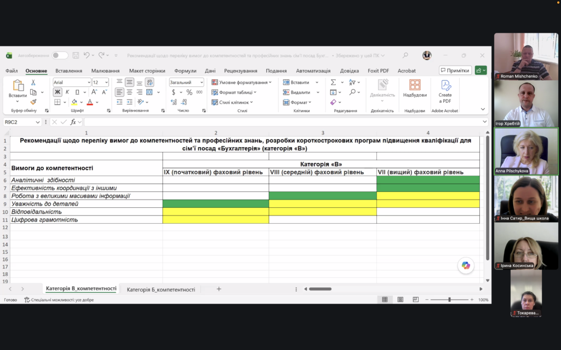
Task: Click the comma style 000 icon
Action: [199, 92]
